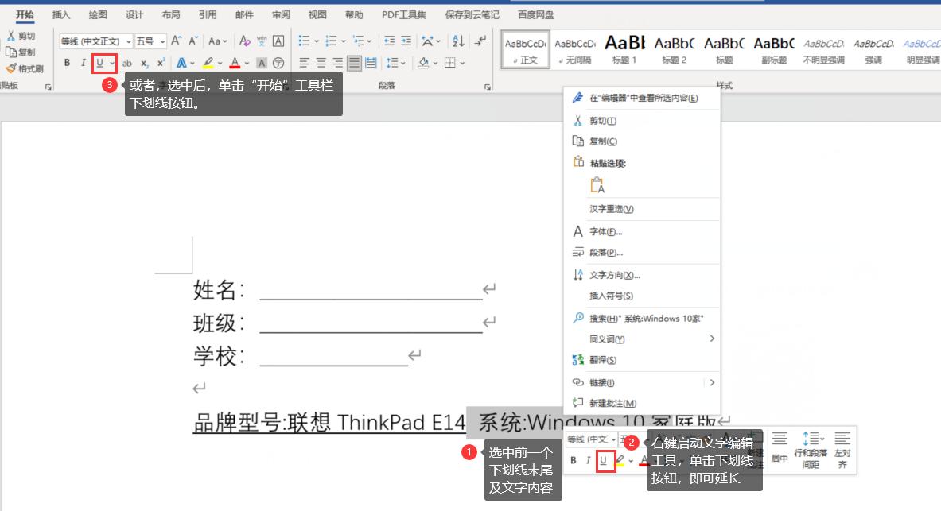This screenshot has height=511, width=941.
Task: Toggle bold formatting in the ribbon
Action: click(x=68, y=63)
